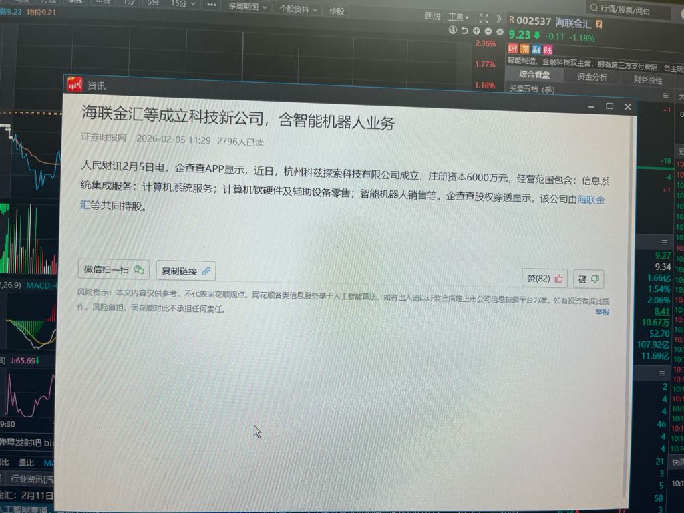Expand toolbar with the double-chevron icon
Screen dimensions: 684x513
click(x=498, y=19)
